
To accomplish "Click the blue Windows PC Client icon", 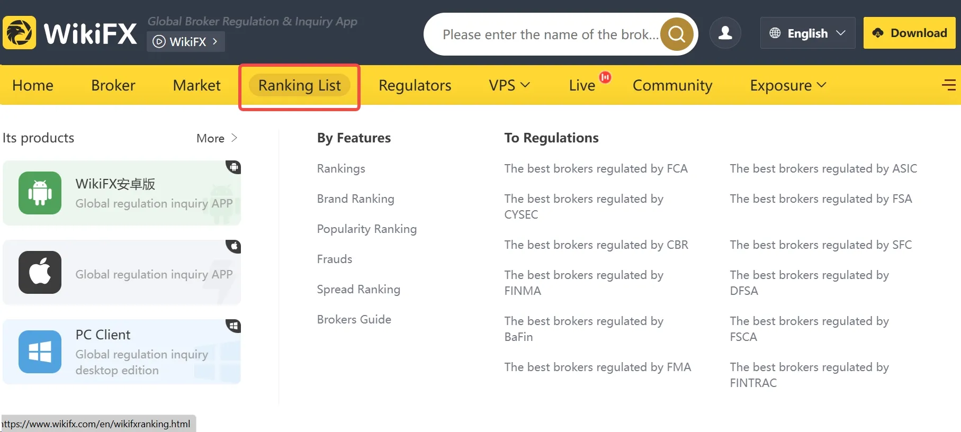I will coord(40,352).
